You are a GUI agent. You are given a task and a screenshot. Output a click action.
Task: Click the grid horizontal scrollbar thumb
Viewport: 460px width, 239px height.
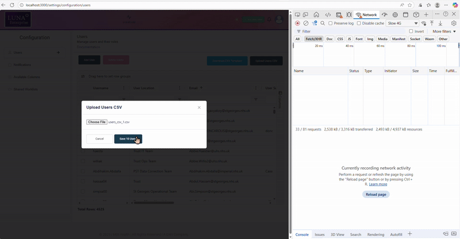click(x=154, y=203)
